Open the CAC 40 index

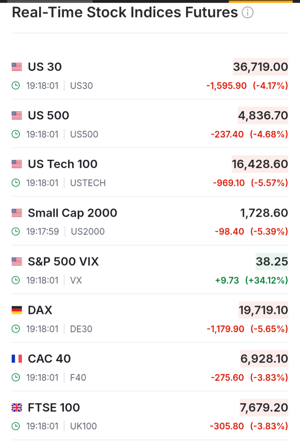[x=49, y=359]
